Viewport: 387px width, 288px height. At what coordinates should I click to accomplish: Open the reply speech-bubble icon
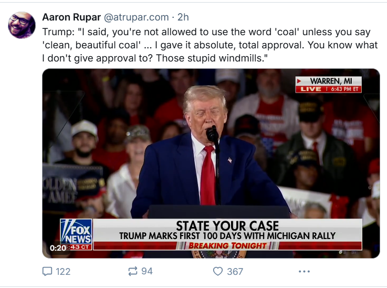pos(47,271)
